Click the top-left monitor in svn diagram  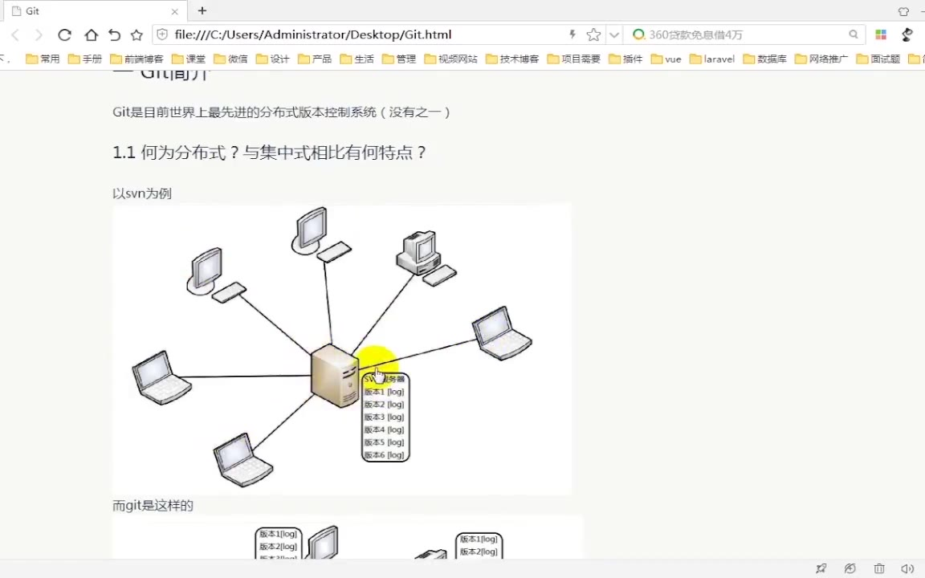pyautogui.click(x=216, y=275)
